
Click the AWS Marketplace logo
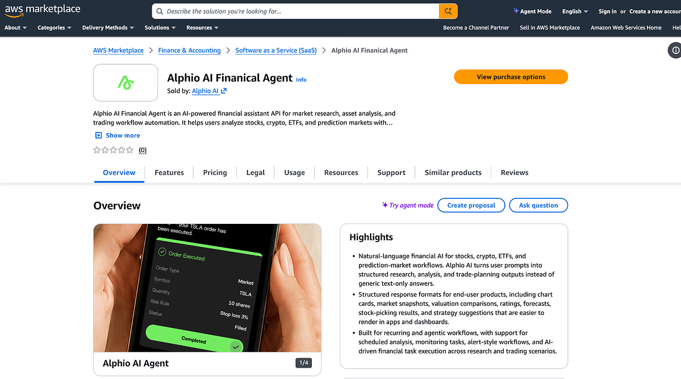[x=42, y=10]
